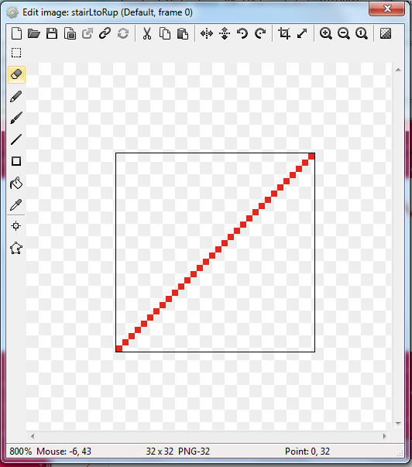Click the vertical scrollbar down arrow
This screenshot has height=467, width=412.
[x=398, y=423]
